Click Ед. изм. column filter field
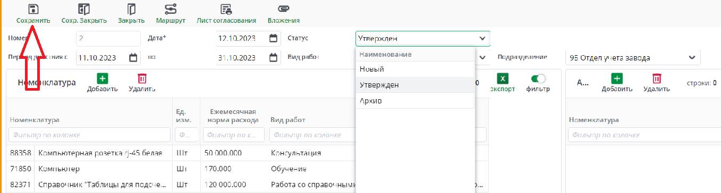Viewport: 721px width, 193px height. click(187, 135)
